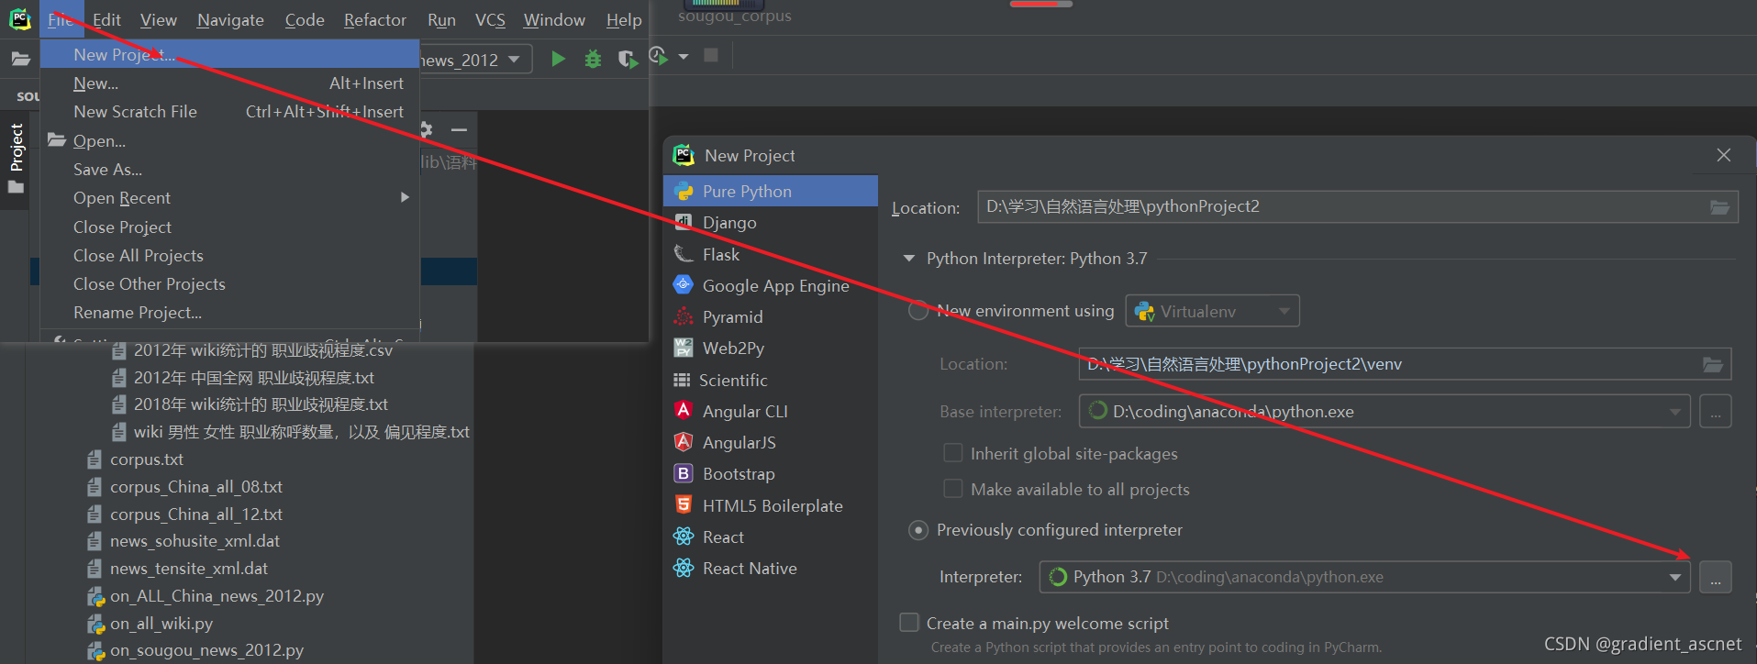This screenshot has width=1757, height=664.
Task: Open the Virtualenv environment dropdown
Action: [1213, 311]
